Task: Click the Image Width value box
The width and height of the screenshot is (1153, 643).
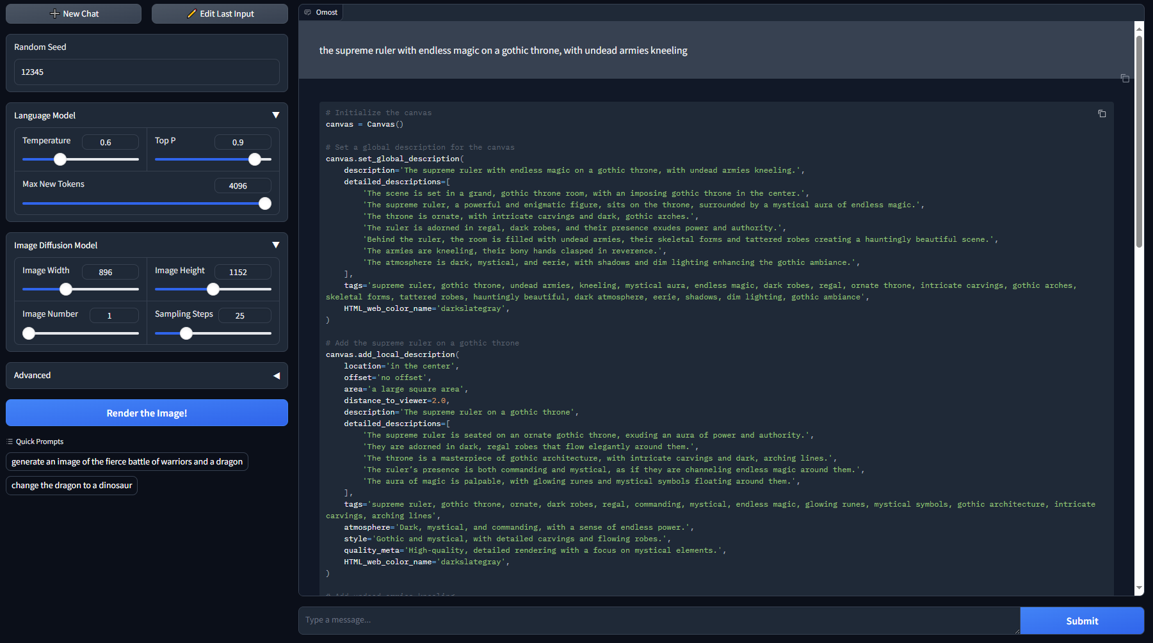Action: coord(110,272)
